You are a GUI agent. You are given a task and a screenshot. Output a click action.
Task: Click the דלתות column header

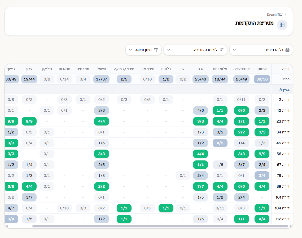(x=166, y=69)
